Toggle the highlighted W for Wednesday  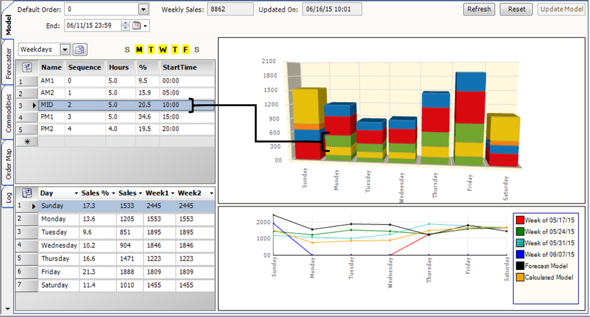pos(162,50)
